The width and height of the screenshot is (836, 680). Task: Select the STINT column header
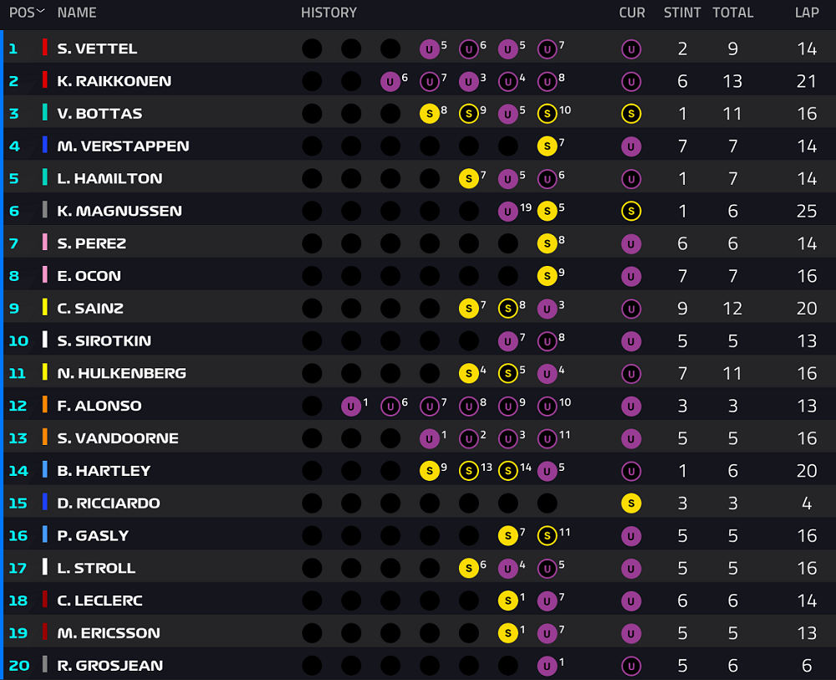[x=682, y=13]
